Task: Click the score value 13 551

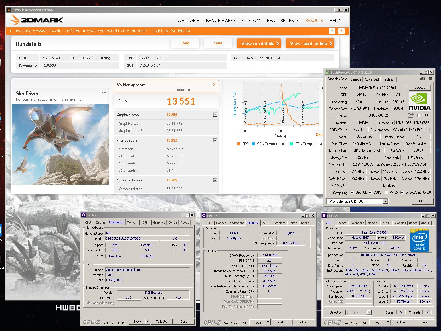Action: click(181, 101)
